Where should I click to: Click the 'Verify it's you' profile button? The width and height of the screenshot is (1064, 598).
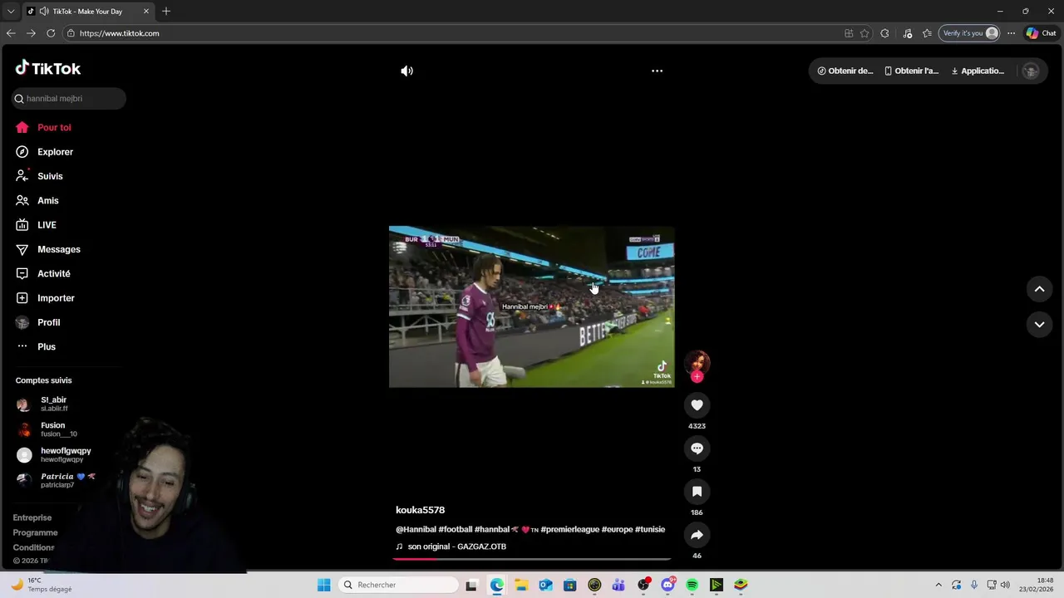coord(969,33)
